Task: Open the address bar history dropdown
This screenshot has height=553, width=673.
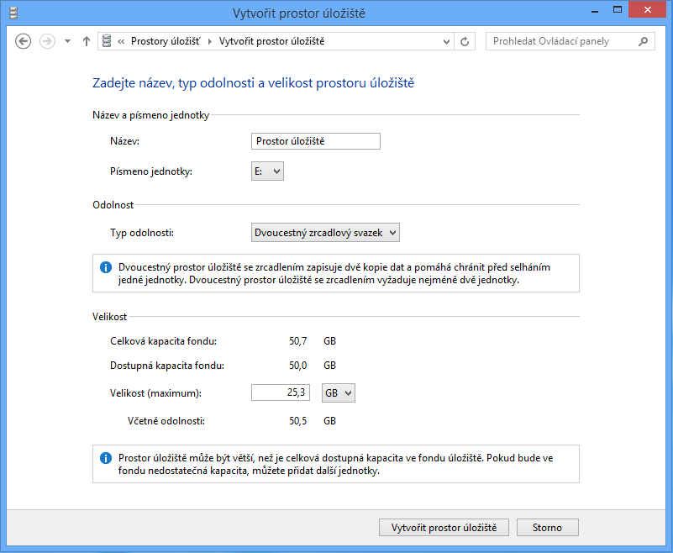Action: [445, 41]
